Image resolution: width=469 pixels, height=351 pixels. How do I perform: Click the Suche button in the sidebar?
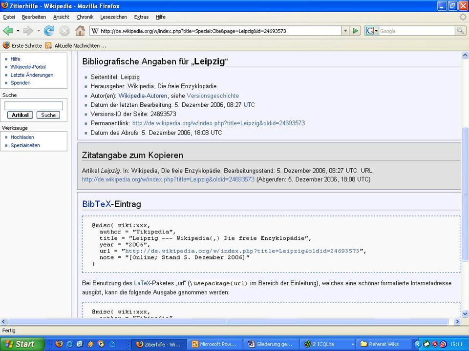click(x=48, y=115)
